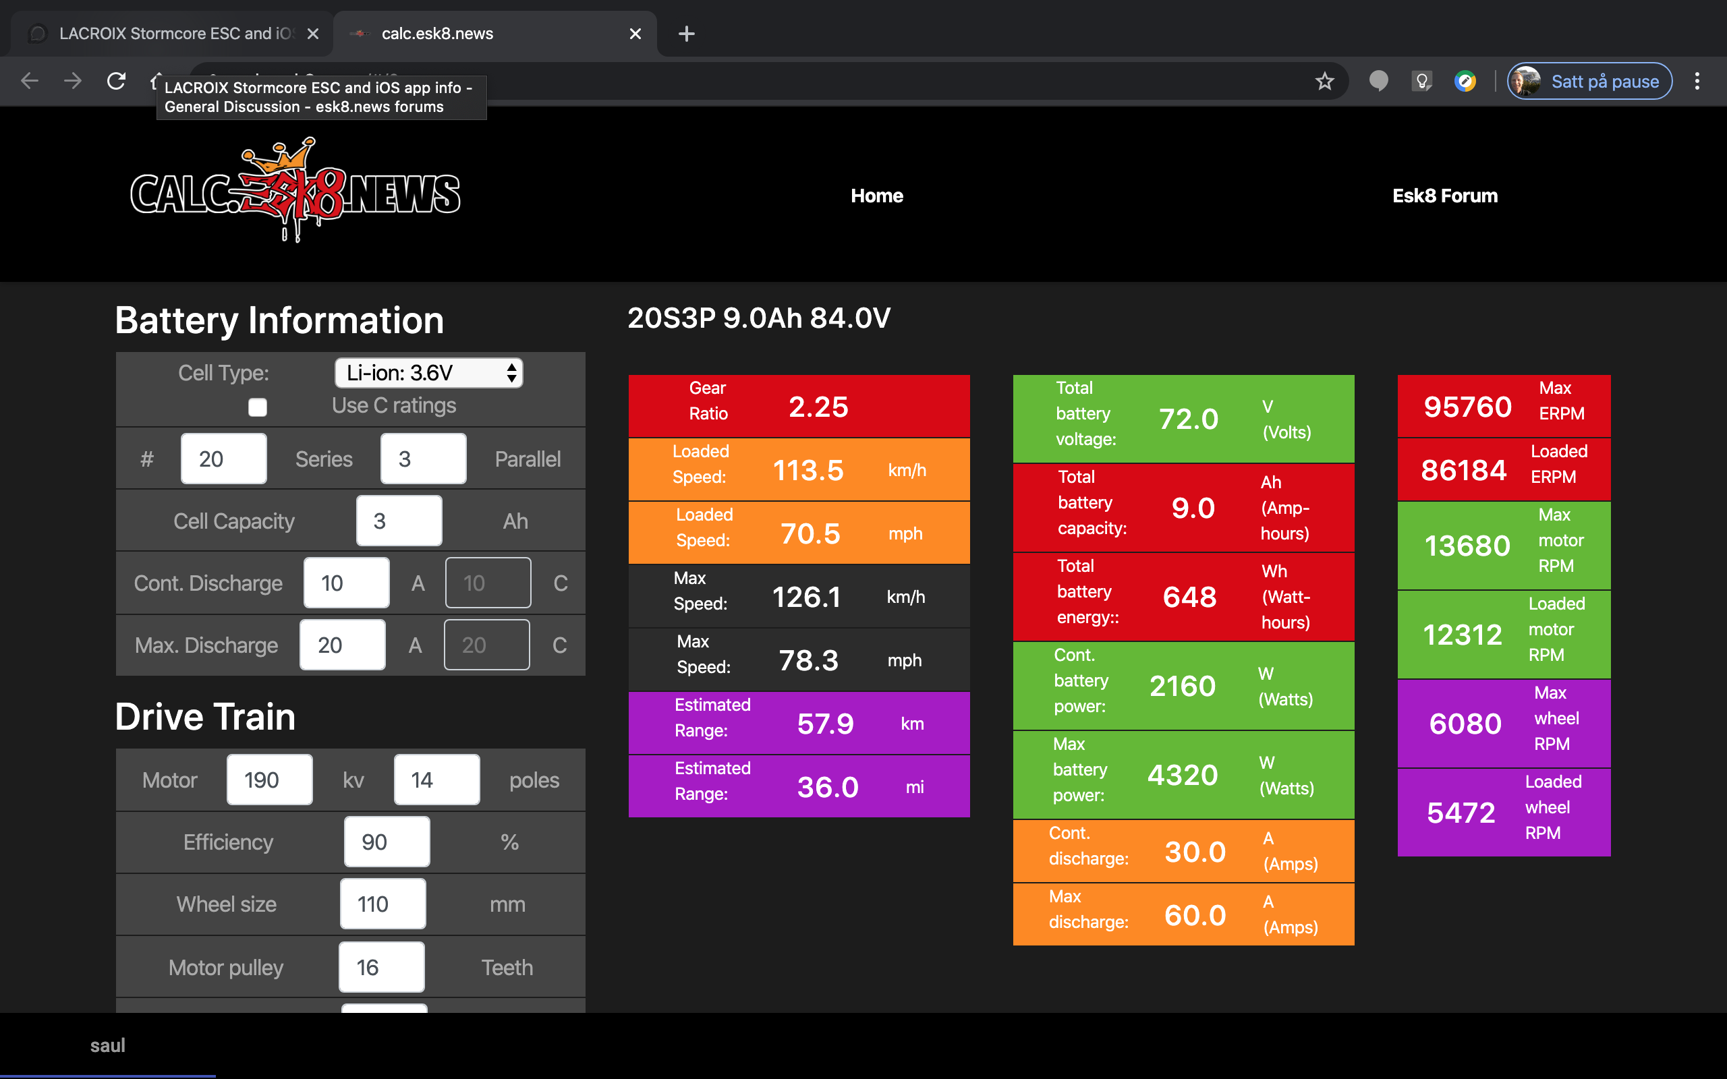Click the browser back arrow

tap(29, 81)
